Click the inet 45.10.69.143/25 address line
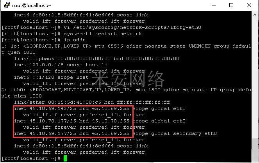The image size is (259, 163). coord(100,108)
